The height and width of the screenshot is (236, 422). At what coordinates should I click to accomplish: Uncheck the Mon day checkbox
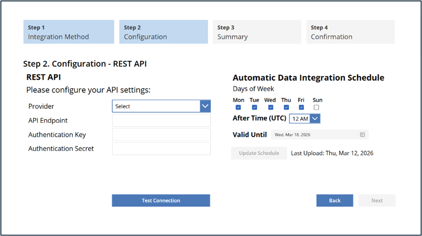coord(238,108)
